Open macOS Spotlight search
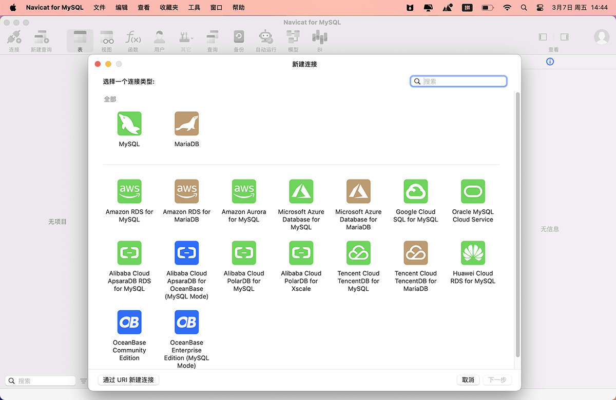Image resolution: width=616 pixels, height=400 pixels. pyautogui.click(x=524, y=8)
